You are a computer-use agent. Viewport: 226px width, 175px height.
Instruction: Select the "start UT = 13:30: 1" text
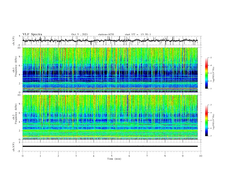click(138, 34)
